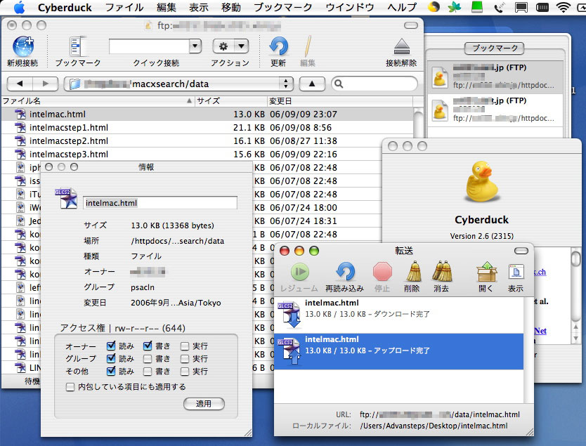586x446 pixels.
Task: Open the ブックマーク bookmark drawer icon
Action: point(77,48)
